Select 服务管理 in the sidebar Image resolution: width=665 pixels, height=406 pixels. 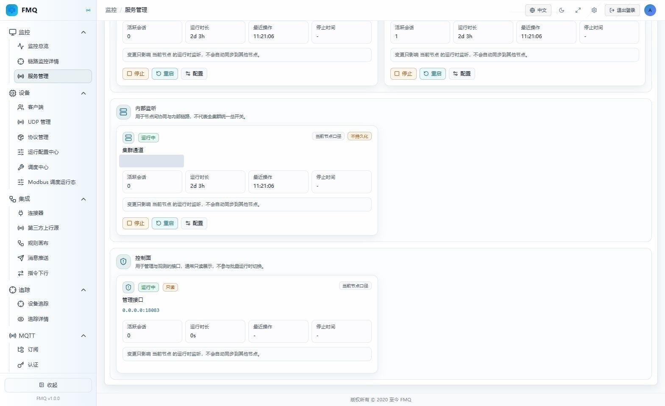pyautogui.click(x=53, y=76)
